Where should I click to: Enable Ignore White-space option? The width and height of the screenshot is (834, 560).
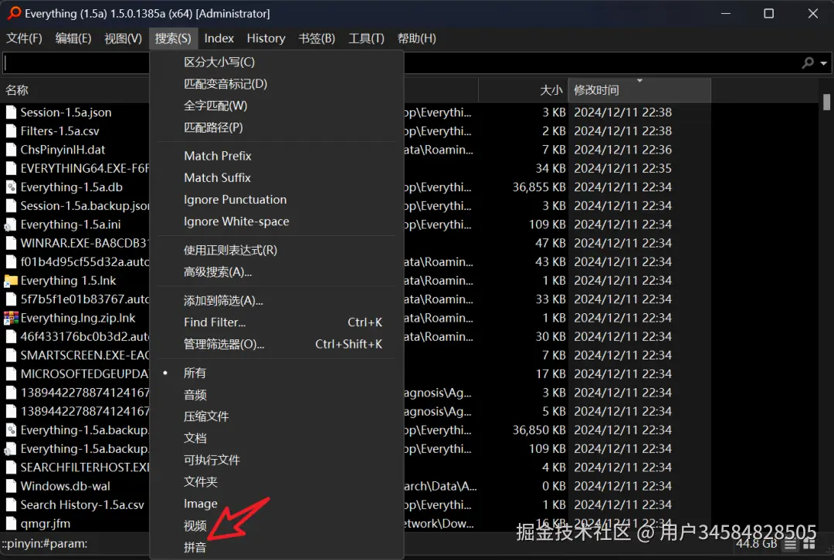277,221
